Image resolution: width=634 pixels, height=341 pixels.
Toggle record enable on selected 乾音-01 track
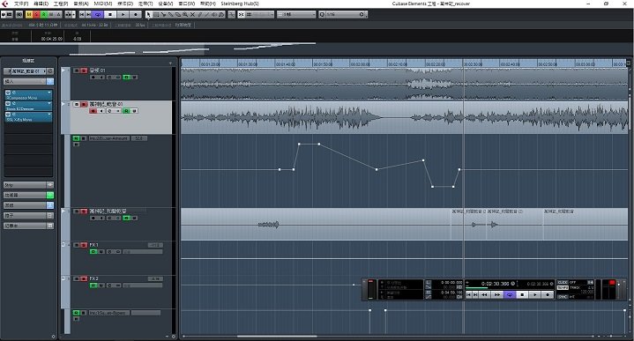[x=93, y=111]
